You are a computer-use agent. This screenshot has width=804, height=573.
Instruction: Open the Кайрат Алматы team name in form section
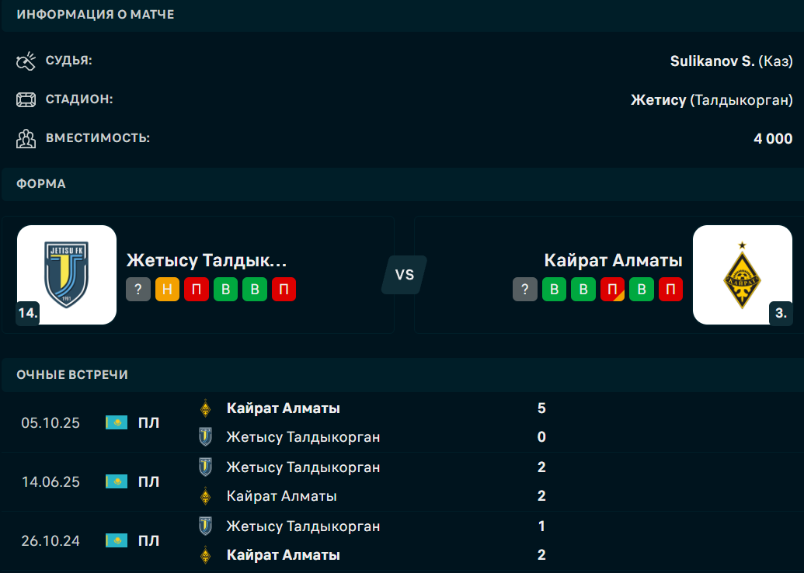[613, 260]
